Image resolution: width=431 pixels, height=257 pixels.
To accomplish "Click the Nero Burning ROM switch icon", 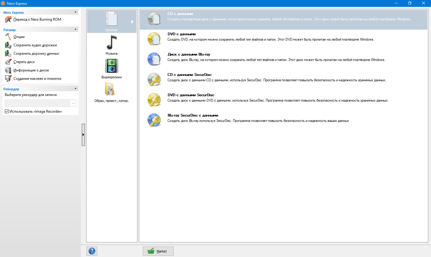I will [8, 19].
